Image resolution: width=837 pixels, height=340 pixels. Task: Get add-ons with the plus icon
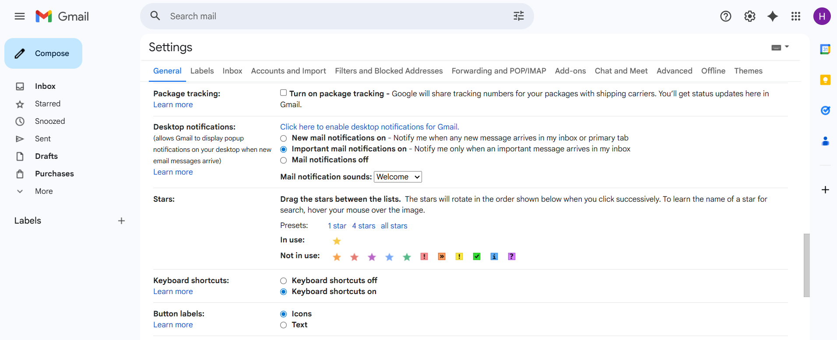point(825,189)
